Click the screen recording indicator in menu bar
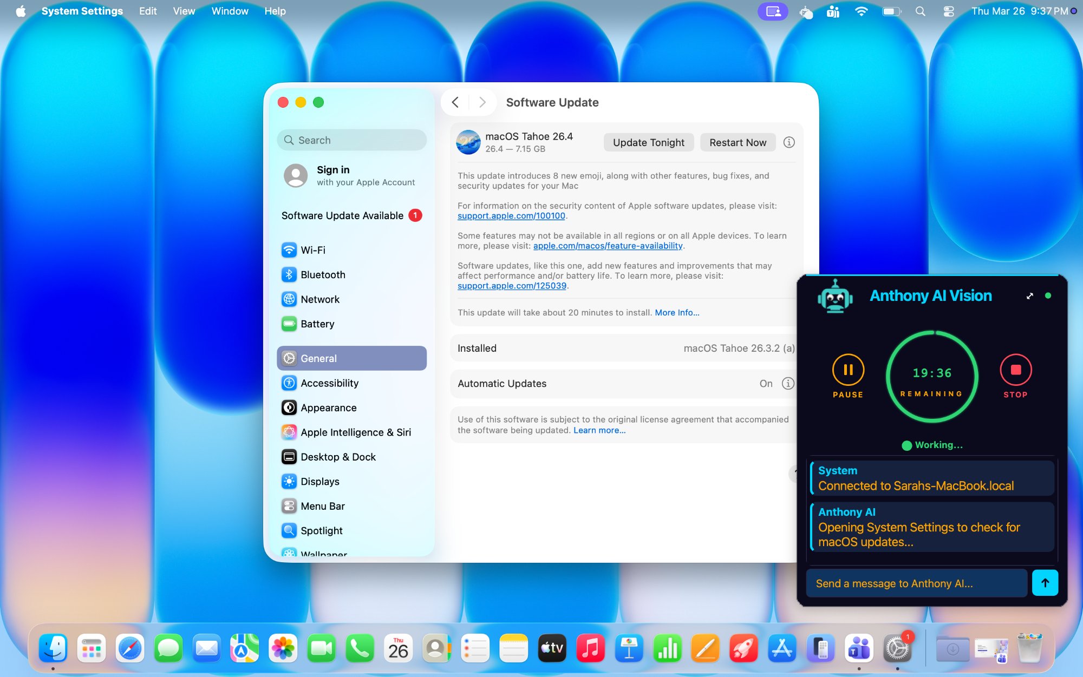 (x=773, y=11)
